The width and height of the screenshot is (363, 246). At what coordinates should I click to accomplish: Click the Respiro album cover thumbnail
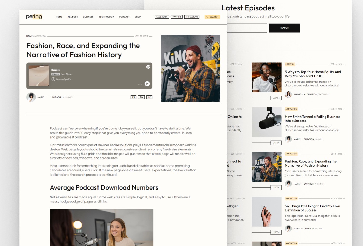tap(39, 76)
